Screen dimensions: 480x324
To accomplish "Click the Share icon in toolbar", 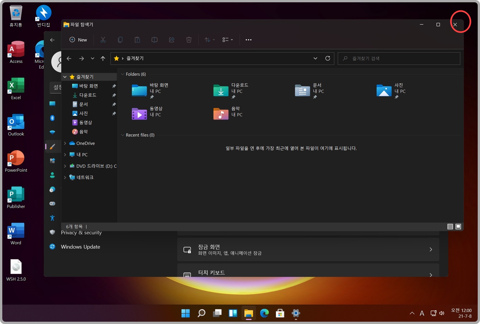I will 172,40.
